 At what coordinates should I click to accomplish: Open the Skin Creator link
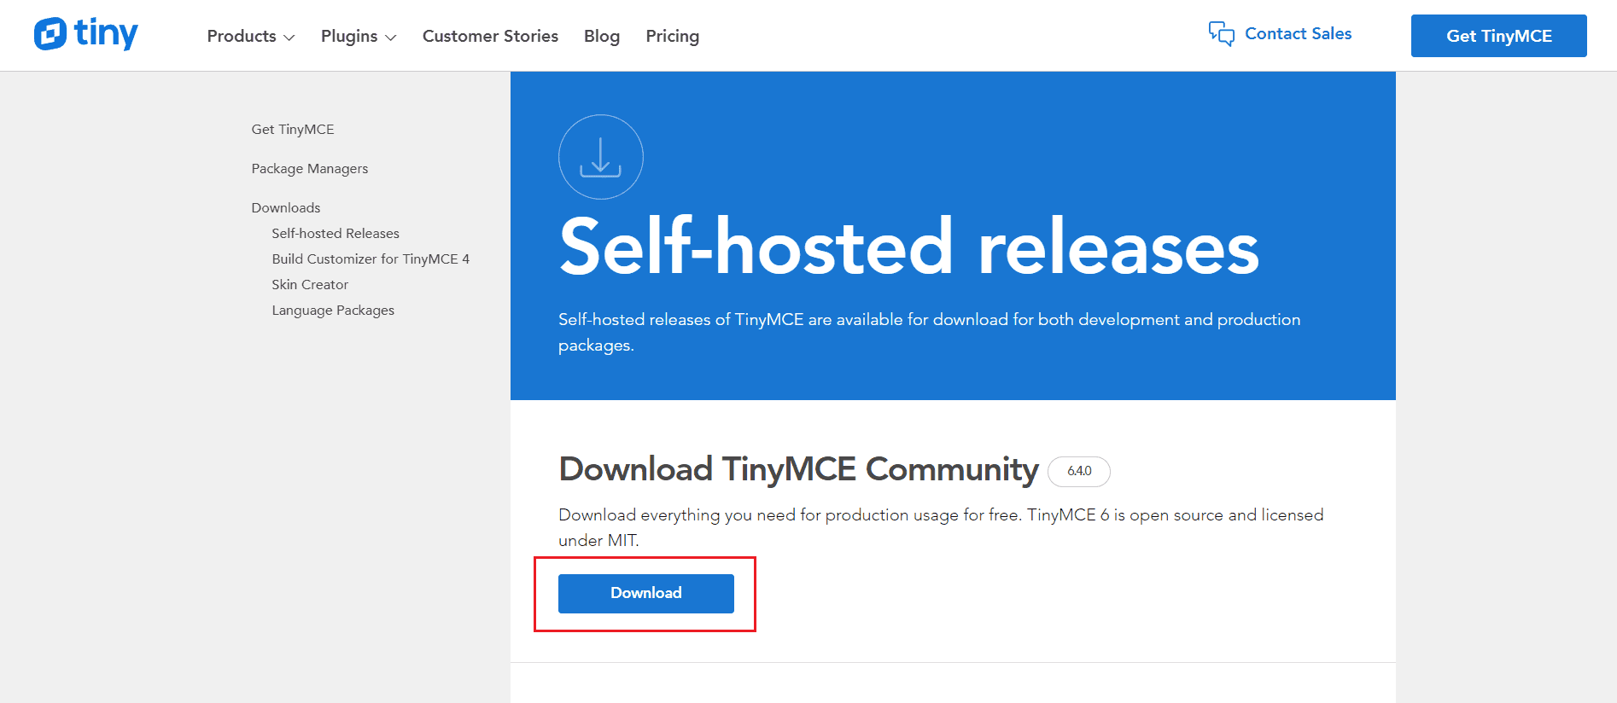click(x=310, y=285)
